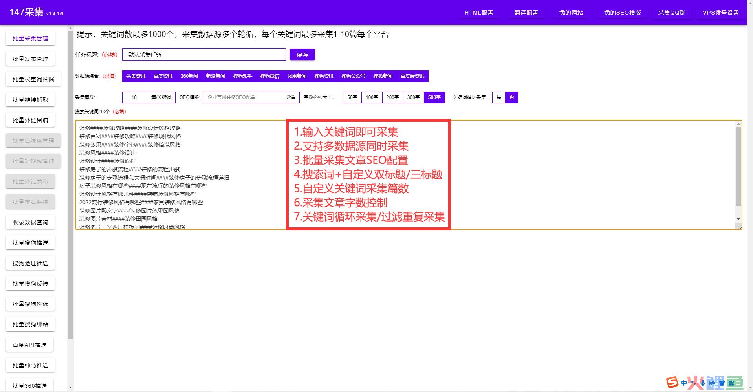Image resolution: width=753 pixels, height=392 pixels.
Task: Open the HTML配置 menu
Action: [x=479, y=13]
